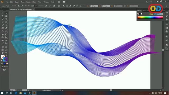Open the Object menu

(17, 2)
